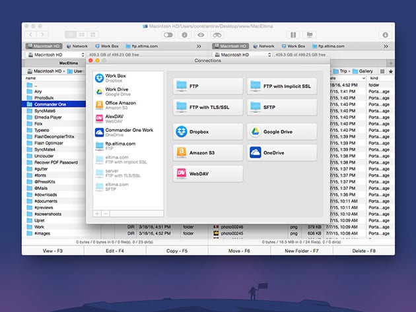Go forward with toolbar forward arrow

tap(42, 34)
